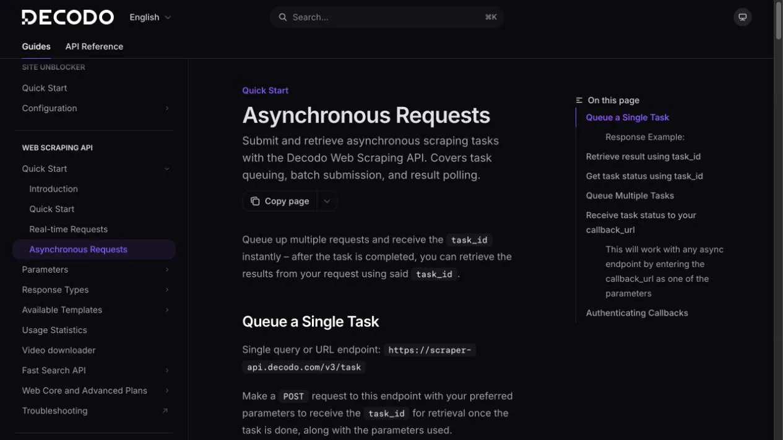This screenshot has width=783, height=440.
Task: Jump to Retrieve result using task_id
Action: (x=643, y=156)
